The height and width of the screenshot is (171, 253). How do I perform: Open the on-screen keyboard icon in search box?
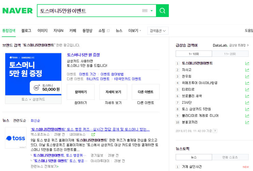(145, 11)
